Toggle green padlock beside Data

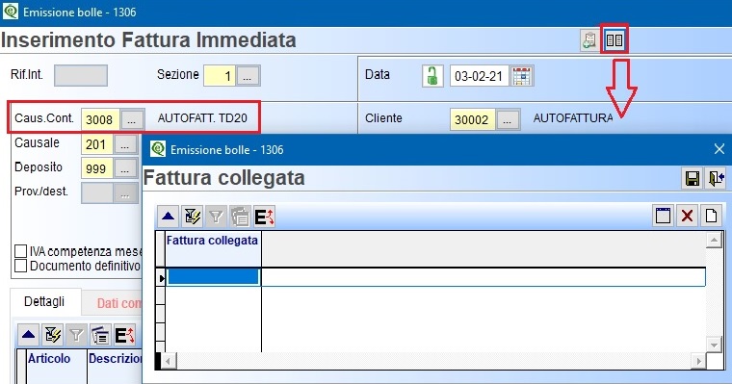432,76
